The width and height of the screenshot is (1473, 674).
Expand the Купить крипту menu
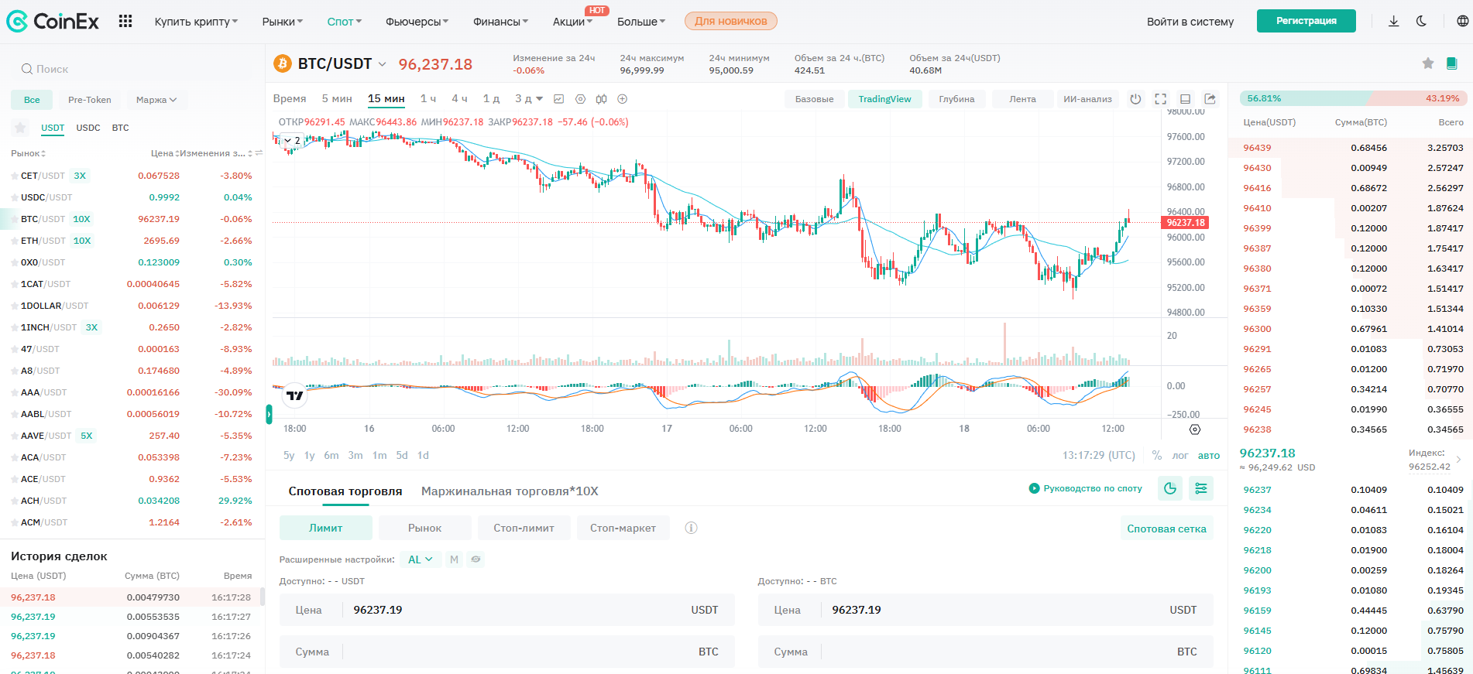tap(196, 22)
